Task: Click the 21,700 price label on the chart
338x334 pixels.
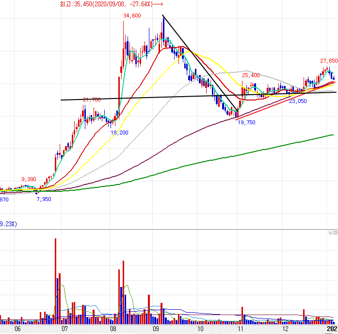Action: pos(92,100)
